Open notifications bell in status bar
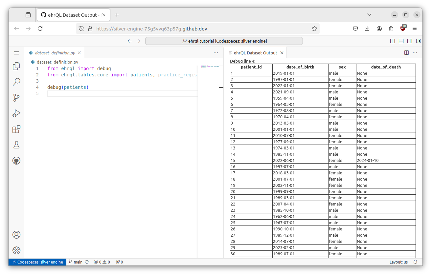The image size is (431, 275). [415, 262]
